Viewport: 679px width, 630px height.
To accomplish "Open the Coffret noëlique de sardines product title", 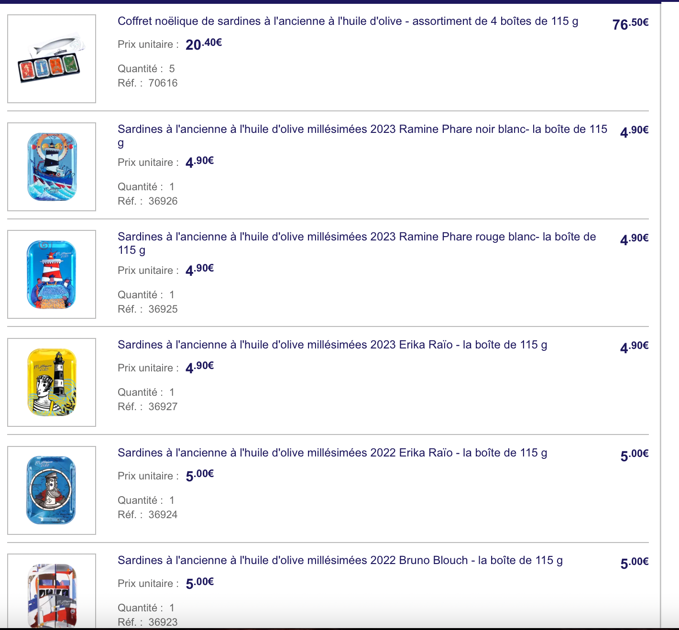I will pos(348,22).
